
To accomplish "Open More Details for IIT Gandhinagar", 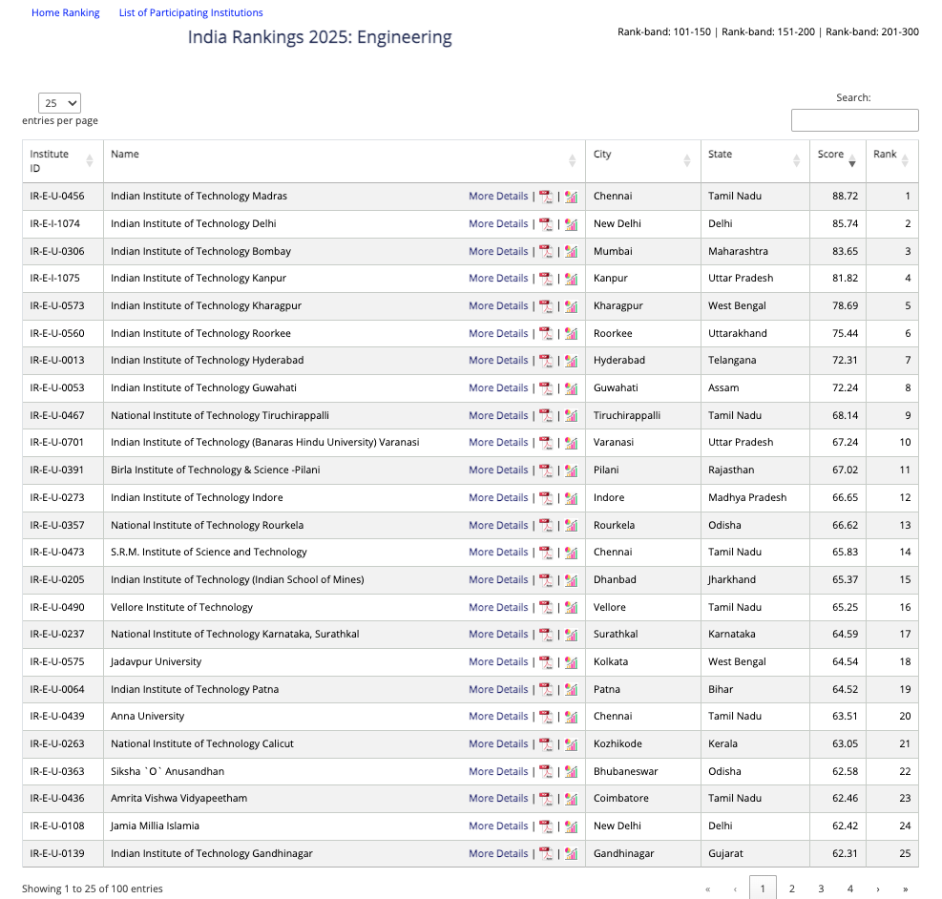I will tap(498, 854).
